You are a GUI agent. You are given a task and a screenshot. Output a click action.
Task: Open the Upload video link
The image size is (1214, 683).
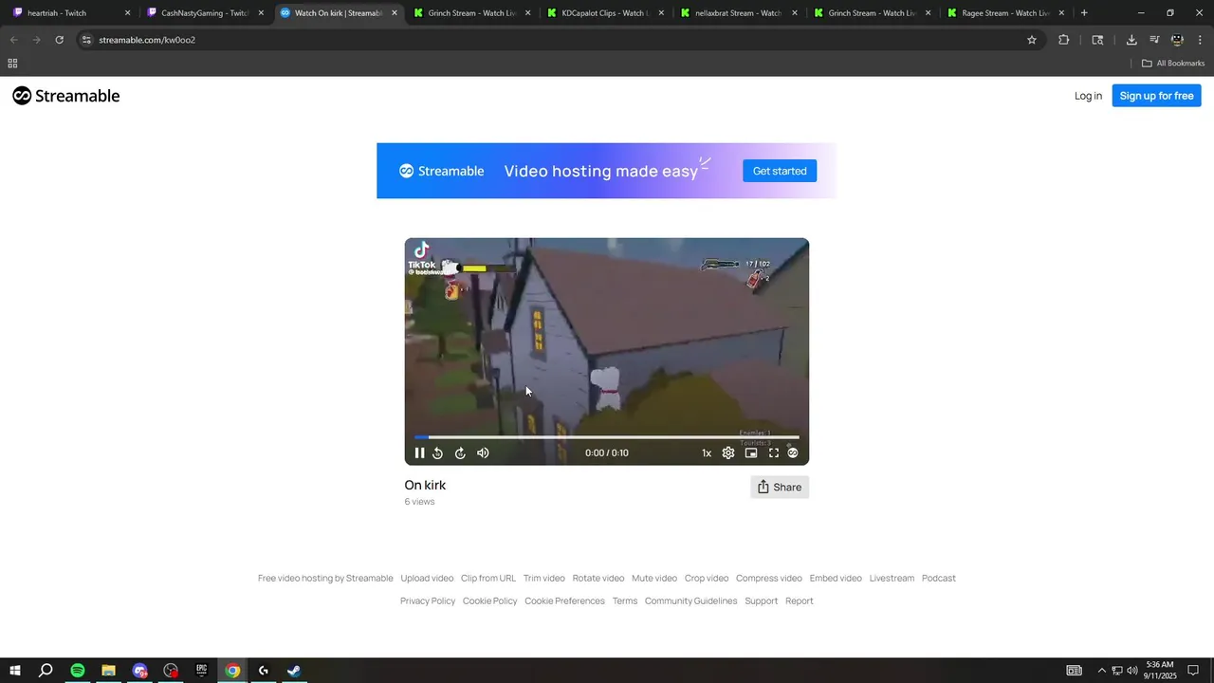[427, 579]
